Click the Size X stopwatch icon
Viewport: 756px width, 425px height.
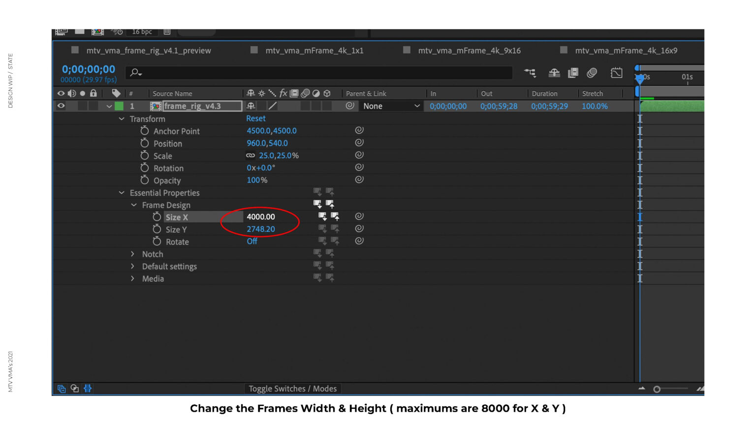click(x=157, y=216)
